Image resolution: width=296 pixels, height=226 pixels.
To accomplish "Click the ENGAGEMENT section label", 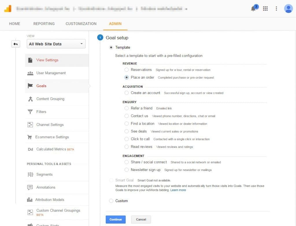I will 133,156.
